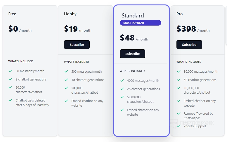The height and width of the screenshot is (142, 227).
Task: Click checkmark beside 30,000 messages/month
Action: (x=179, y=72)
